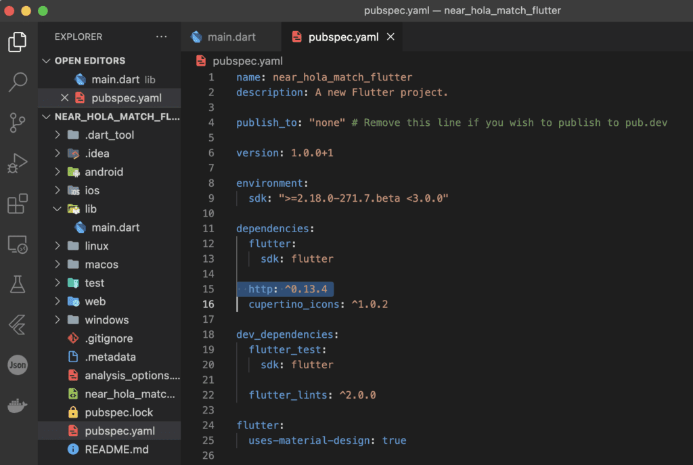Screen dimensions: 693x465
Task: Expand the .dart_tool folder
Action: (x=109, y=135)
